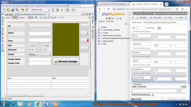Click horizontal resizability icon in design toolbar
Viewport: 191px width, 107px height.
tap(59, 18)
